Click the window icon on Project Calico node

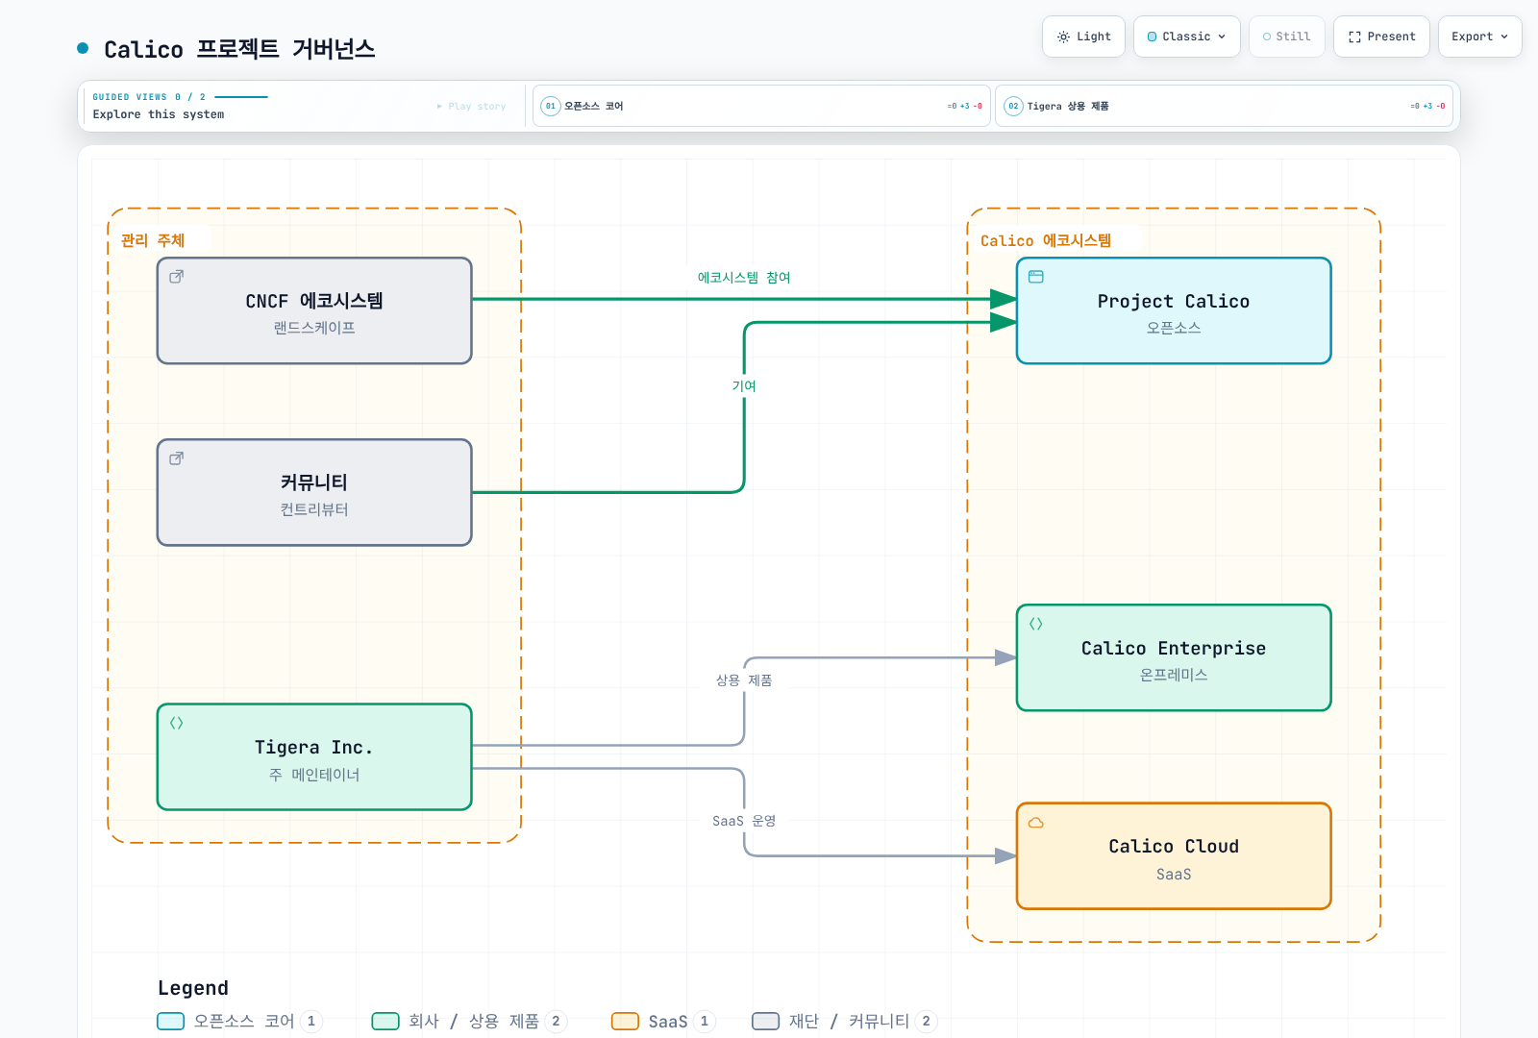tap(1036, 277)
